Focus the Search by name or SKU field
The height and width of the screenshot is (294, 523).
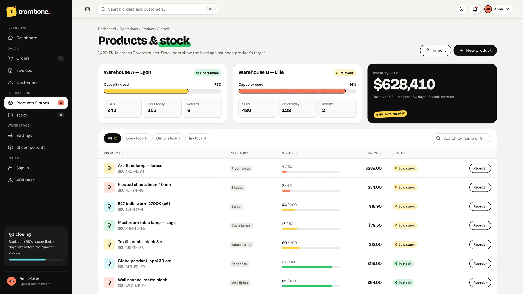click(461, 138)
